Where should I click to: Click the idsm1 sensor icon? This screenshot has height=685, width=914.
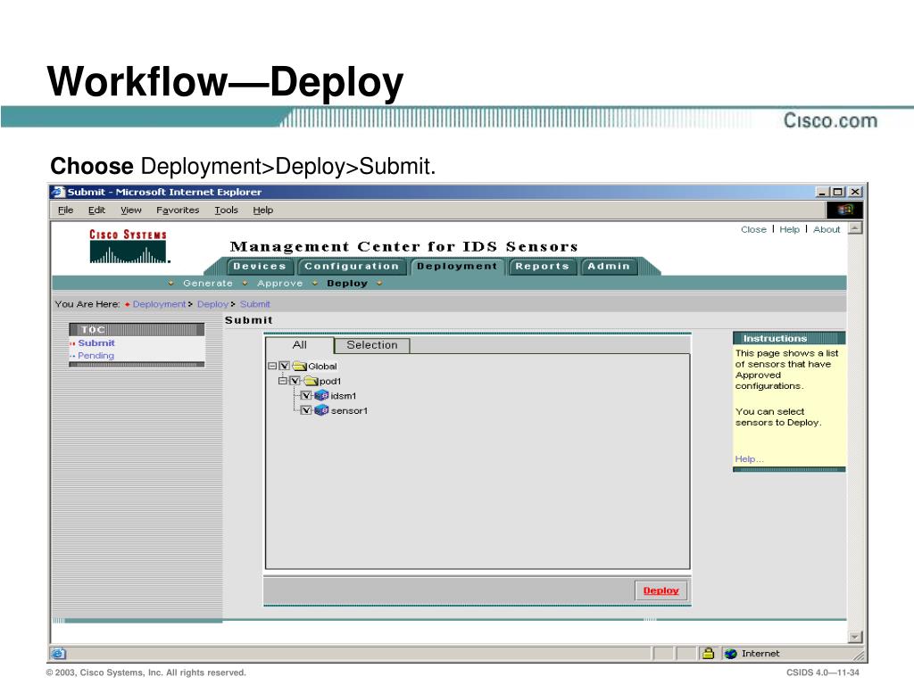point(321,395)
